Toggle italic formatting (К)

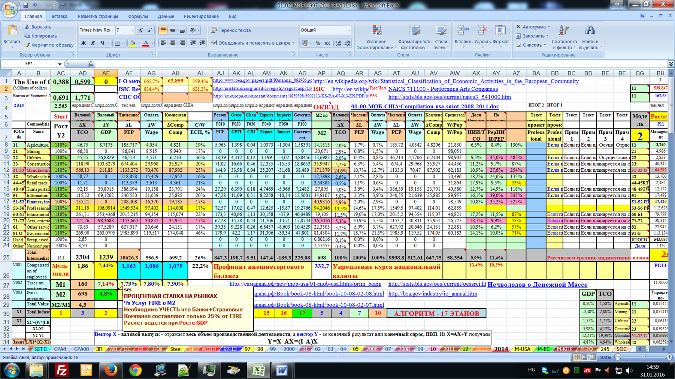93,43
